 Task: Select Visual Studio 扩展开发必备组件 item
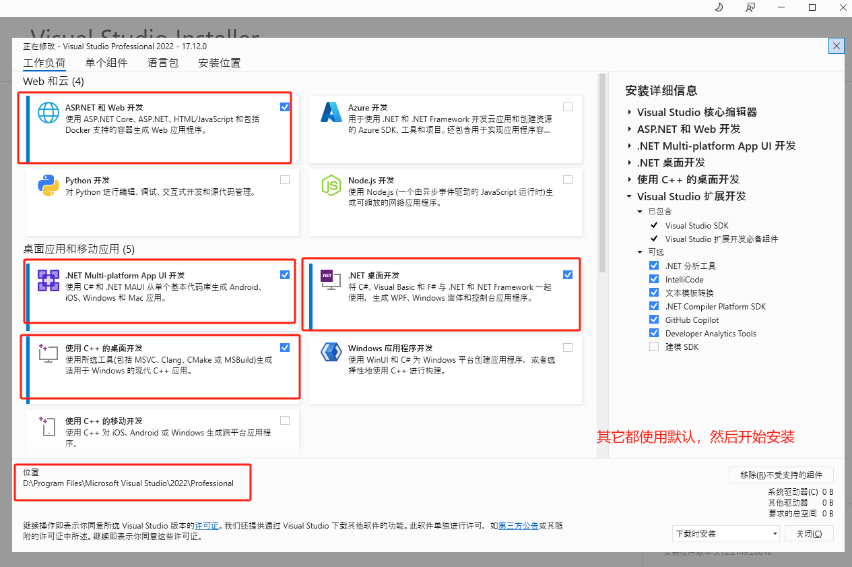(x=721, y=239)
